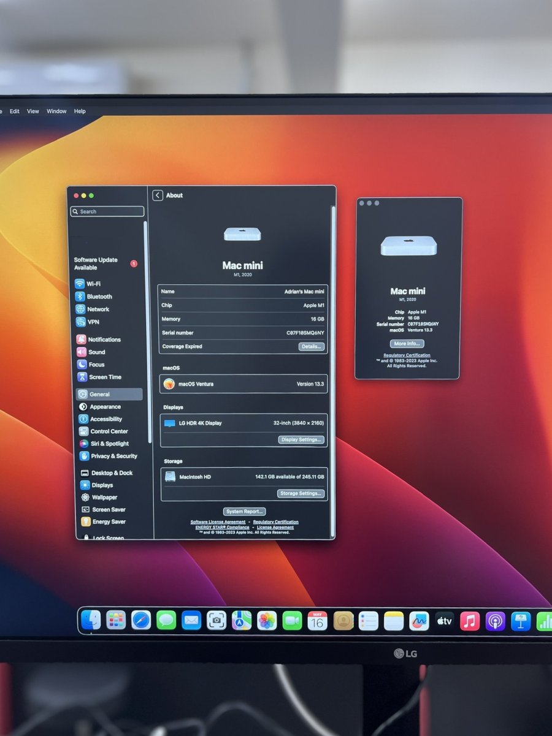The image size is (552, 736).
Task: Click Storage Settings button
Action: (301, 493)
